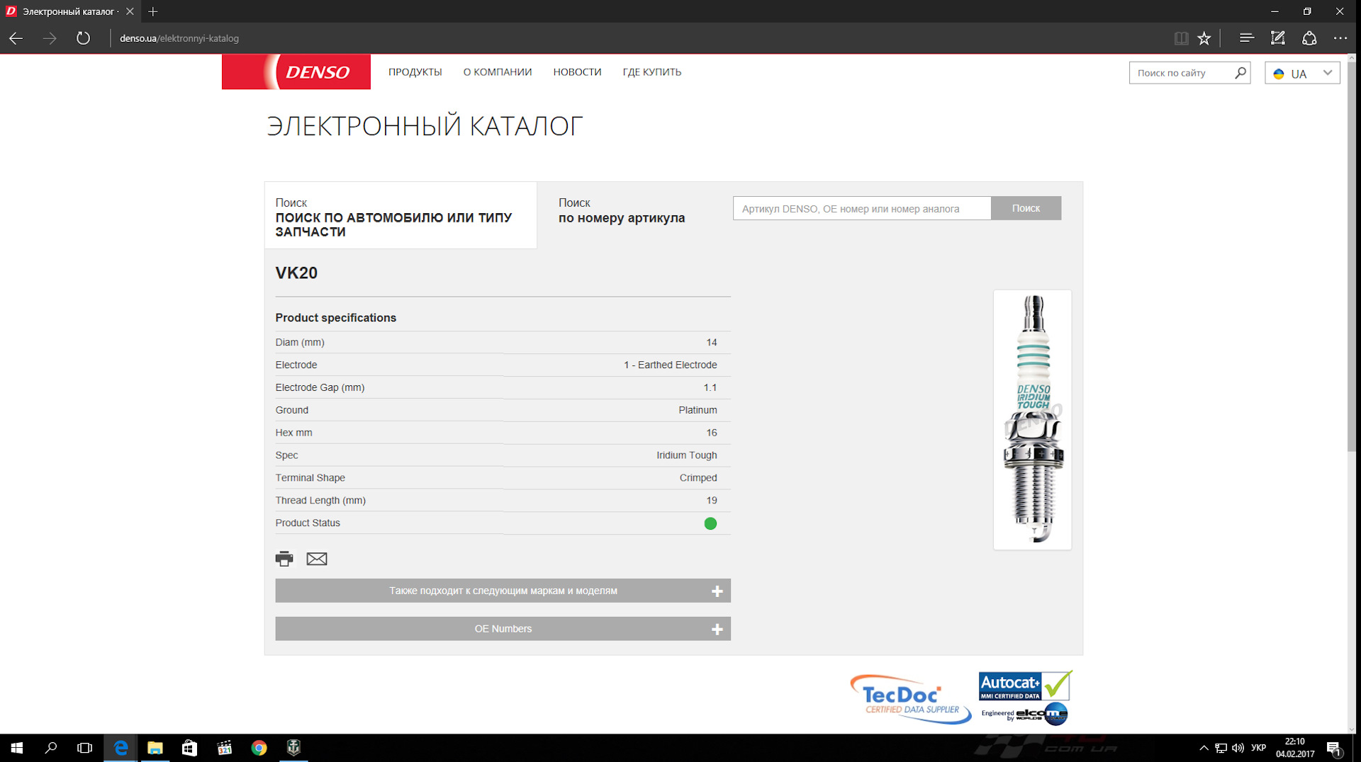Click the spark plug product image
This screenshot has height=762, width=1361.
[1032, 419]
